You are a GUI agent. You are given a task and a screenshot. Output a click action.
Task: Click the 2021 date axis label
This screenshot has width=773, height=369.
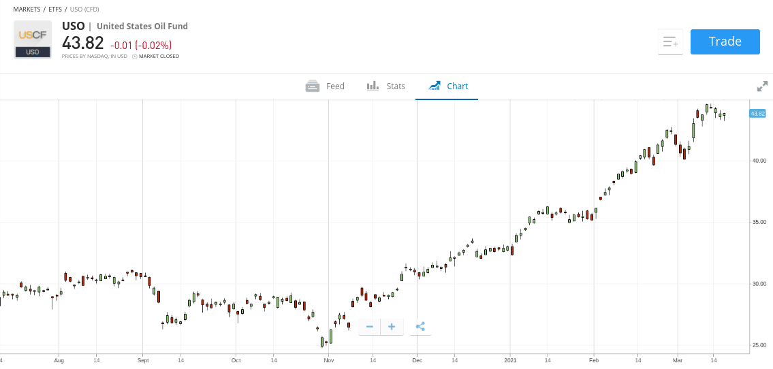[510, 360]
